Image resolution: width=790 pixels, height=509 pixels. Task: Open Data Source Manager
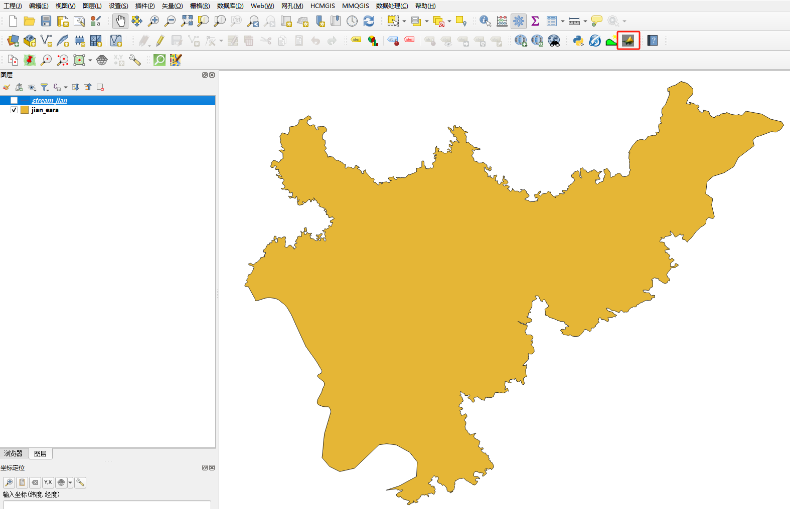(13, 41)
